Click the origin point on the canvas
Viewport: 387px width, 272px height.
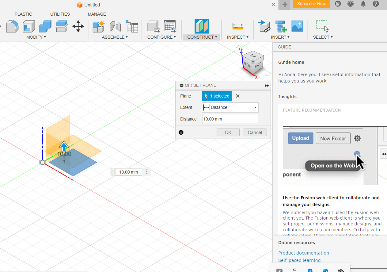[43, 162]
